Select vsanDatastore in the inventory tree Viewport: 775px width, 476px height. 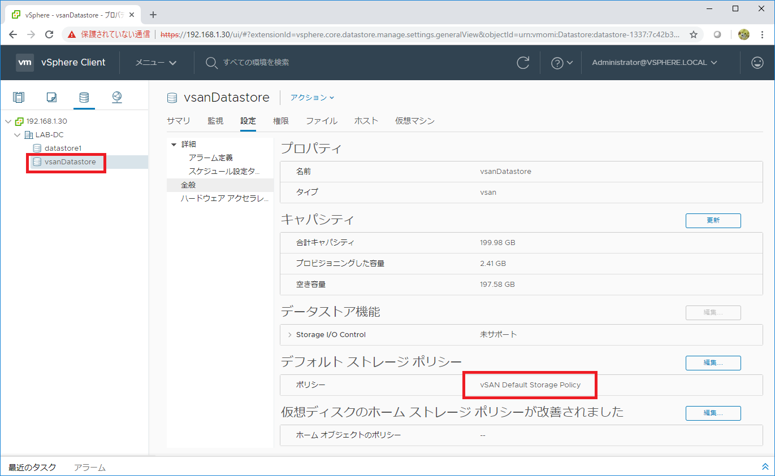(x=70, y=162)
